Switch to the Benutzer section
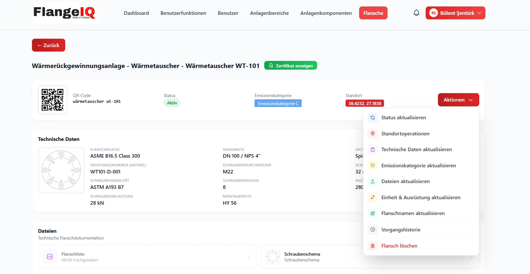This screenshot has width=530, height=274. (x=228, y=13)
